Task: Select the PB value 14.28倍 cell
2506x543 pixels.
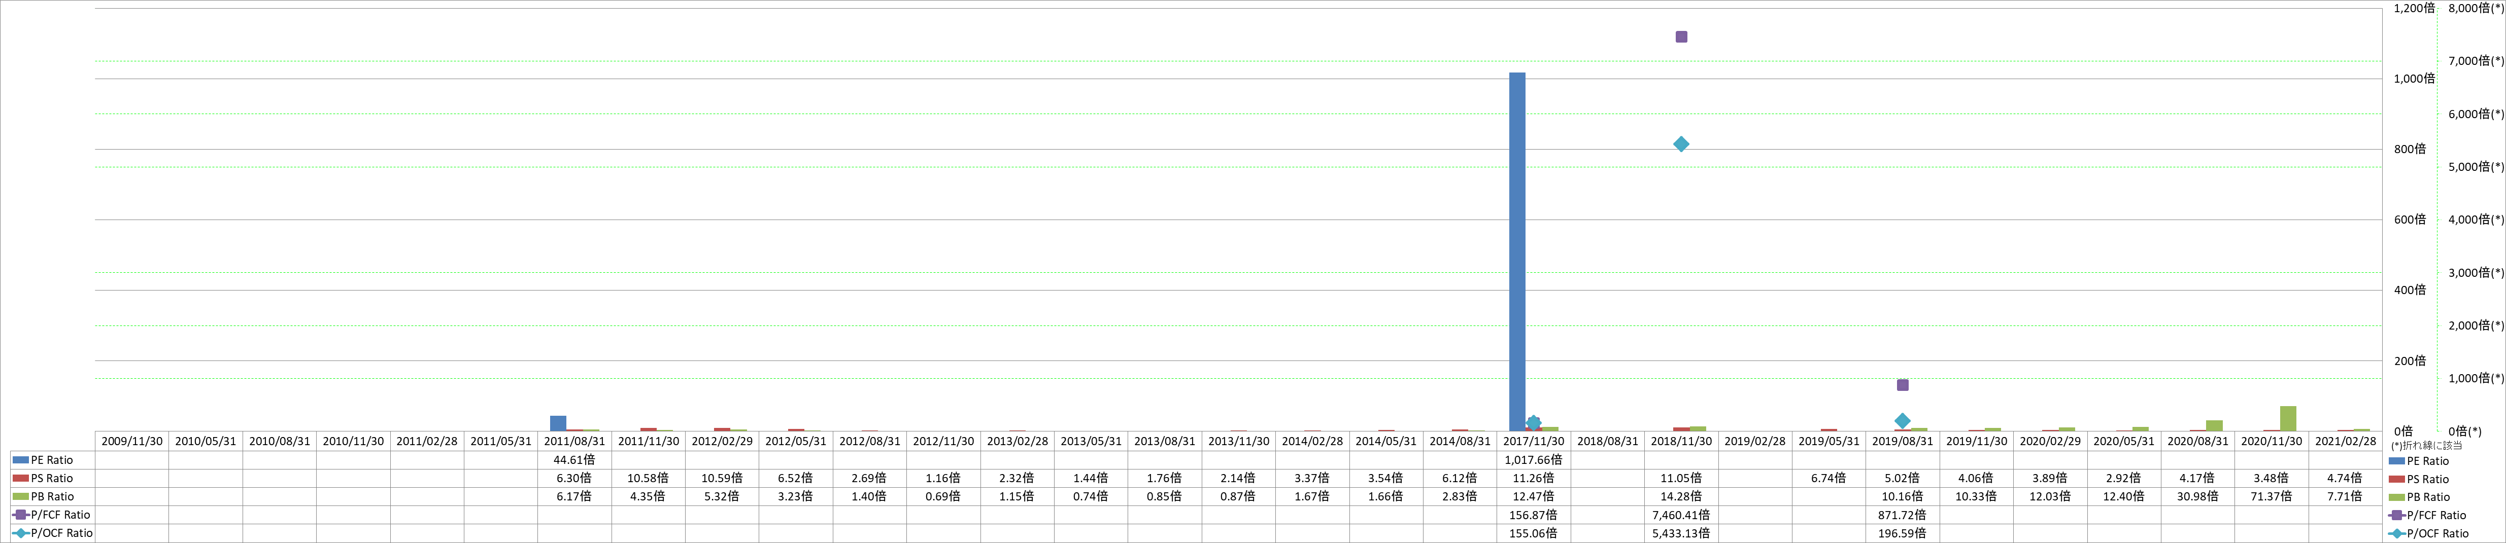Action: 1681,496
